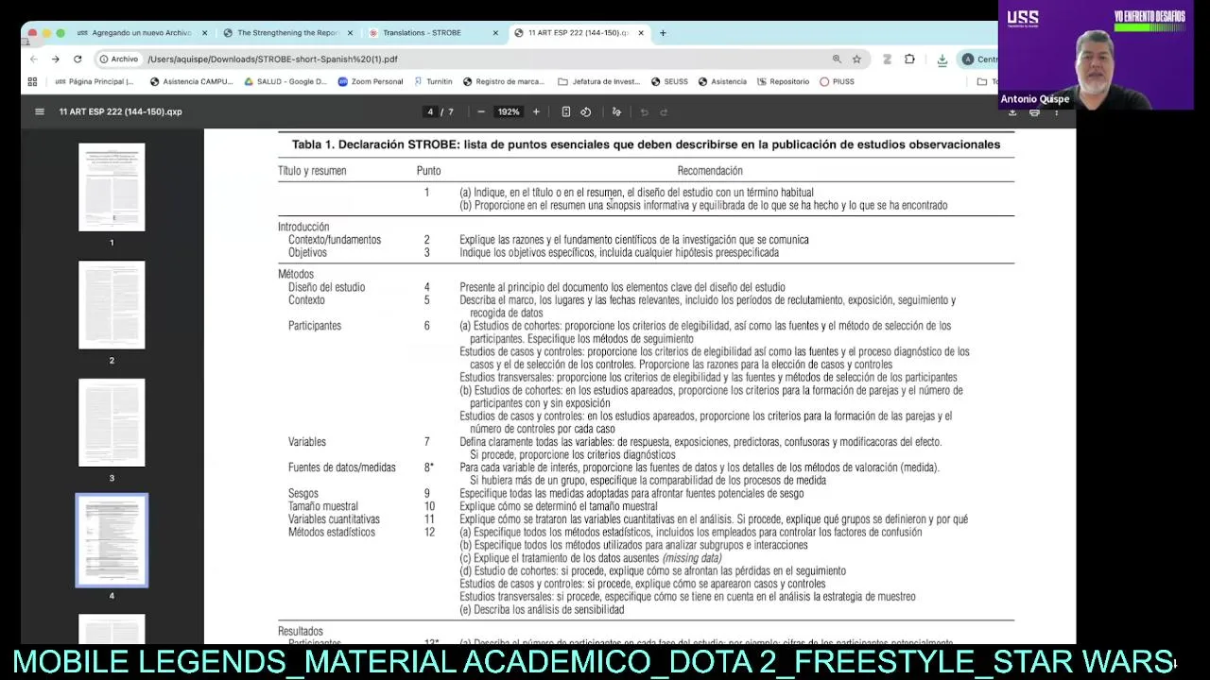Viewport: 1210px width, 680px height.
Task: Select page 4 thumbnail
Action: 112,540
